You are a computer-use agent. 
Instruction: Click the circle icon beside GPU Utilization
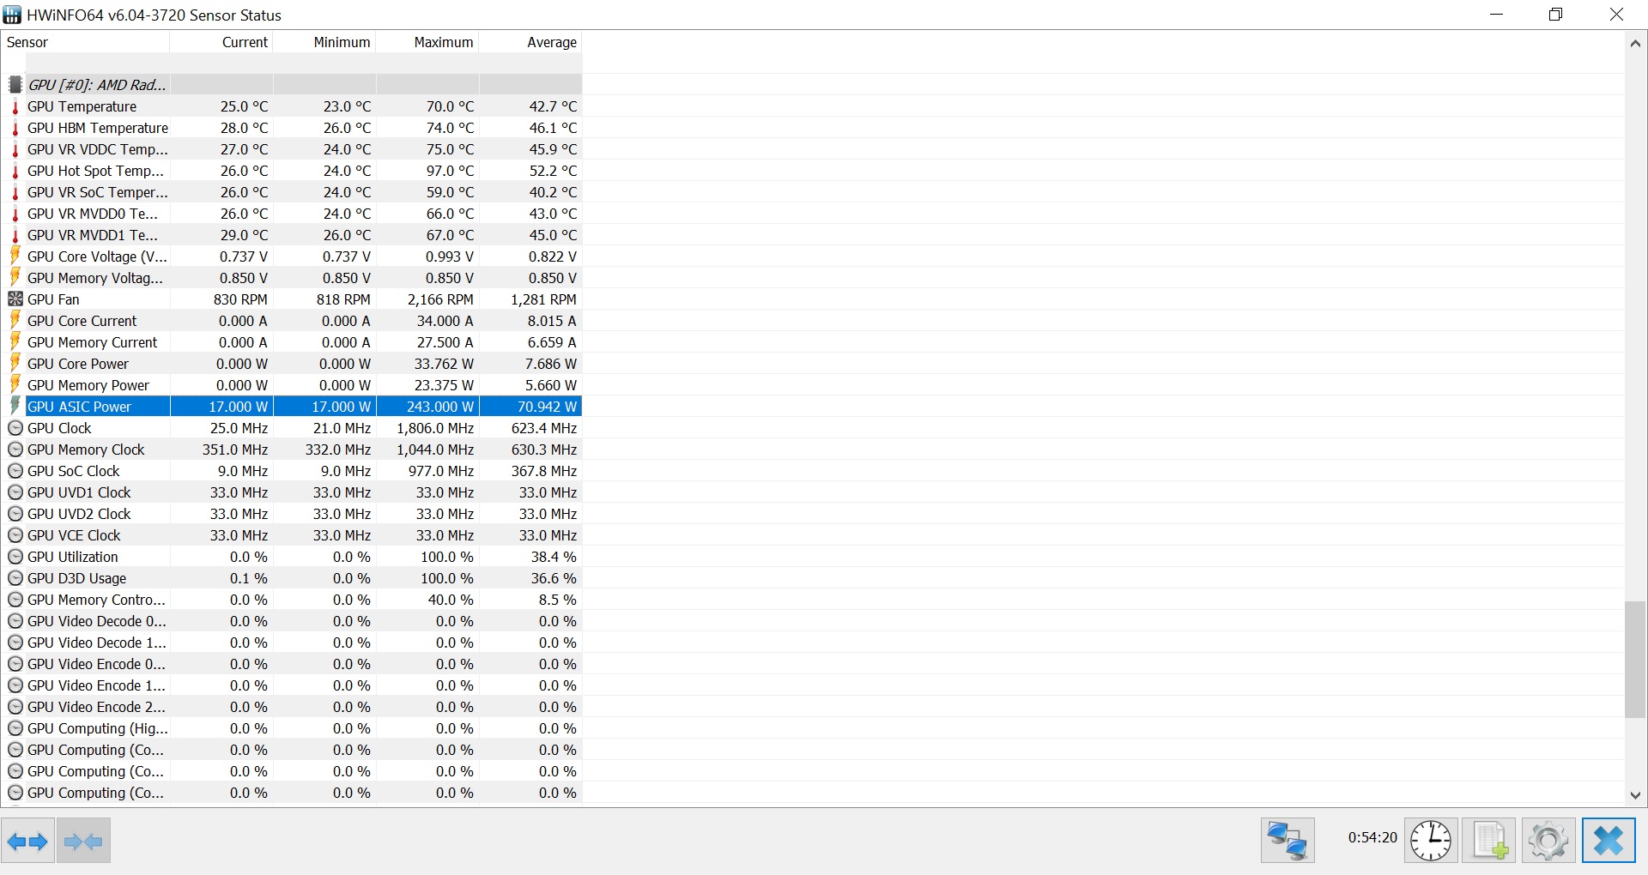15,557
